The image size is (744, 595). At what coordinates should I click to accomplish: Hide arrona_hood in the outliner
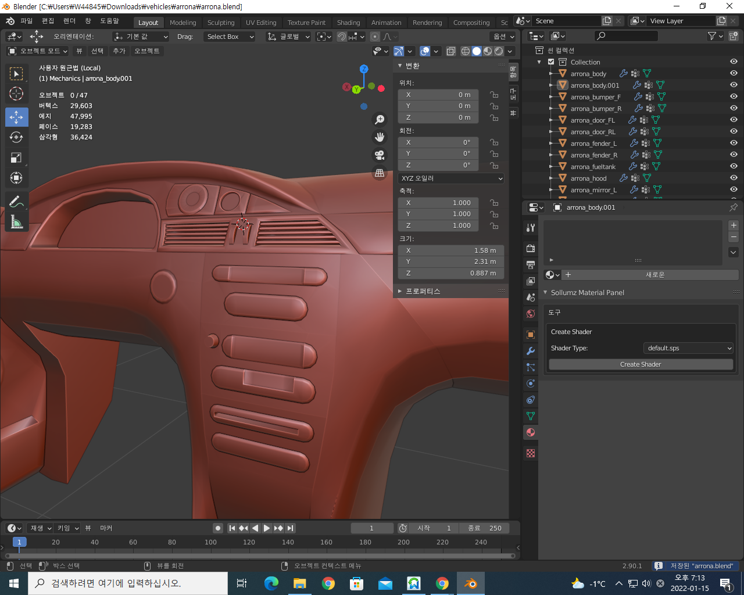click(734, 178)
